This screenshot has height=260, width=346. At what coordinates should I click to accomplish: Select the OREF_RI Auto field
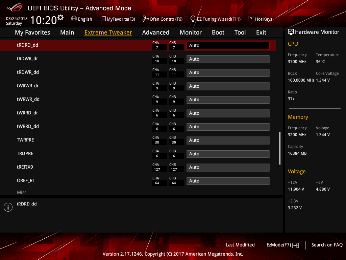228,181
